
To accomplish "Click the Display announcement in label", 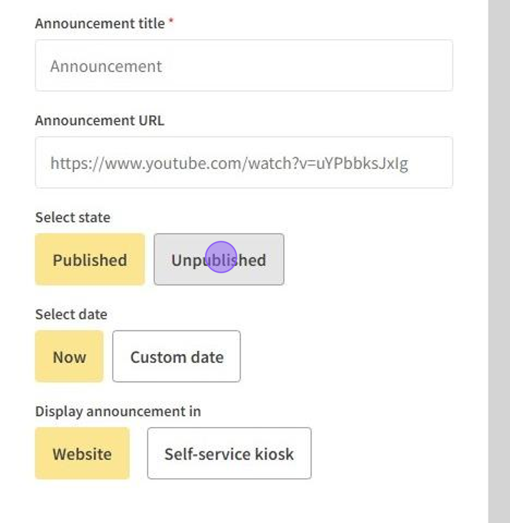I will (118, 411).
